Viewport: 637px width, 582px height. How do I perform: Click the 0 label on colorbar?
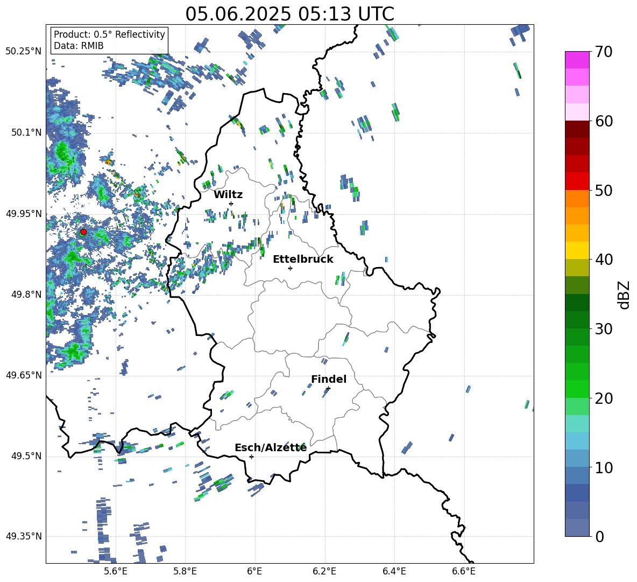[x=599, y=536]
